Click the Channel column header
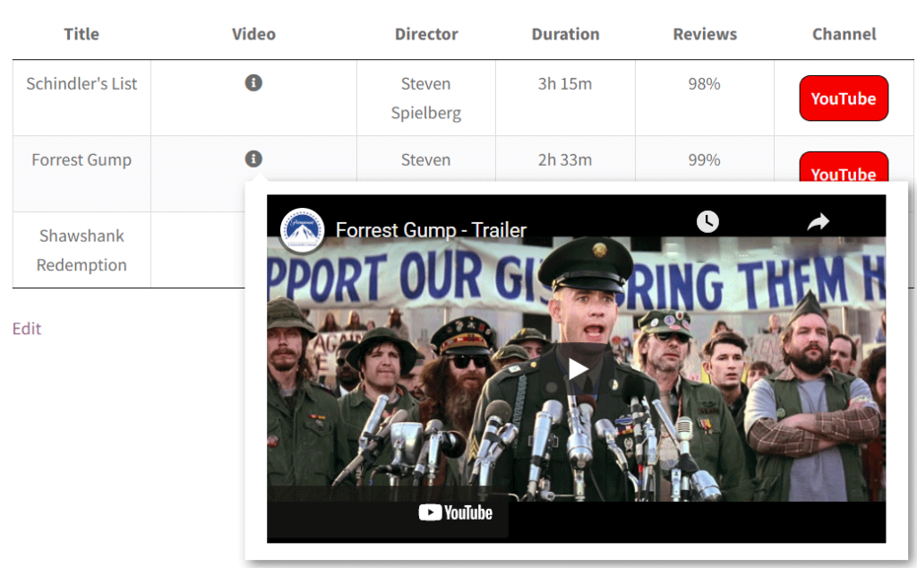The image size is (917, 568). (x=844, y=34)
